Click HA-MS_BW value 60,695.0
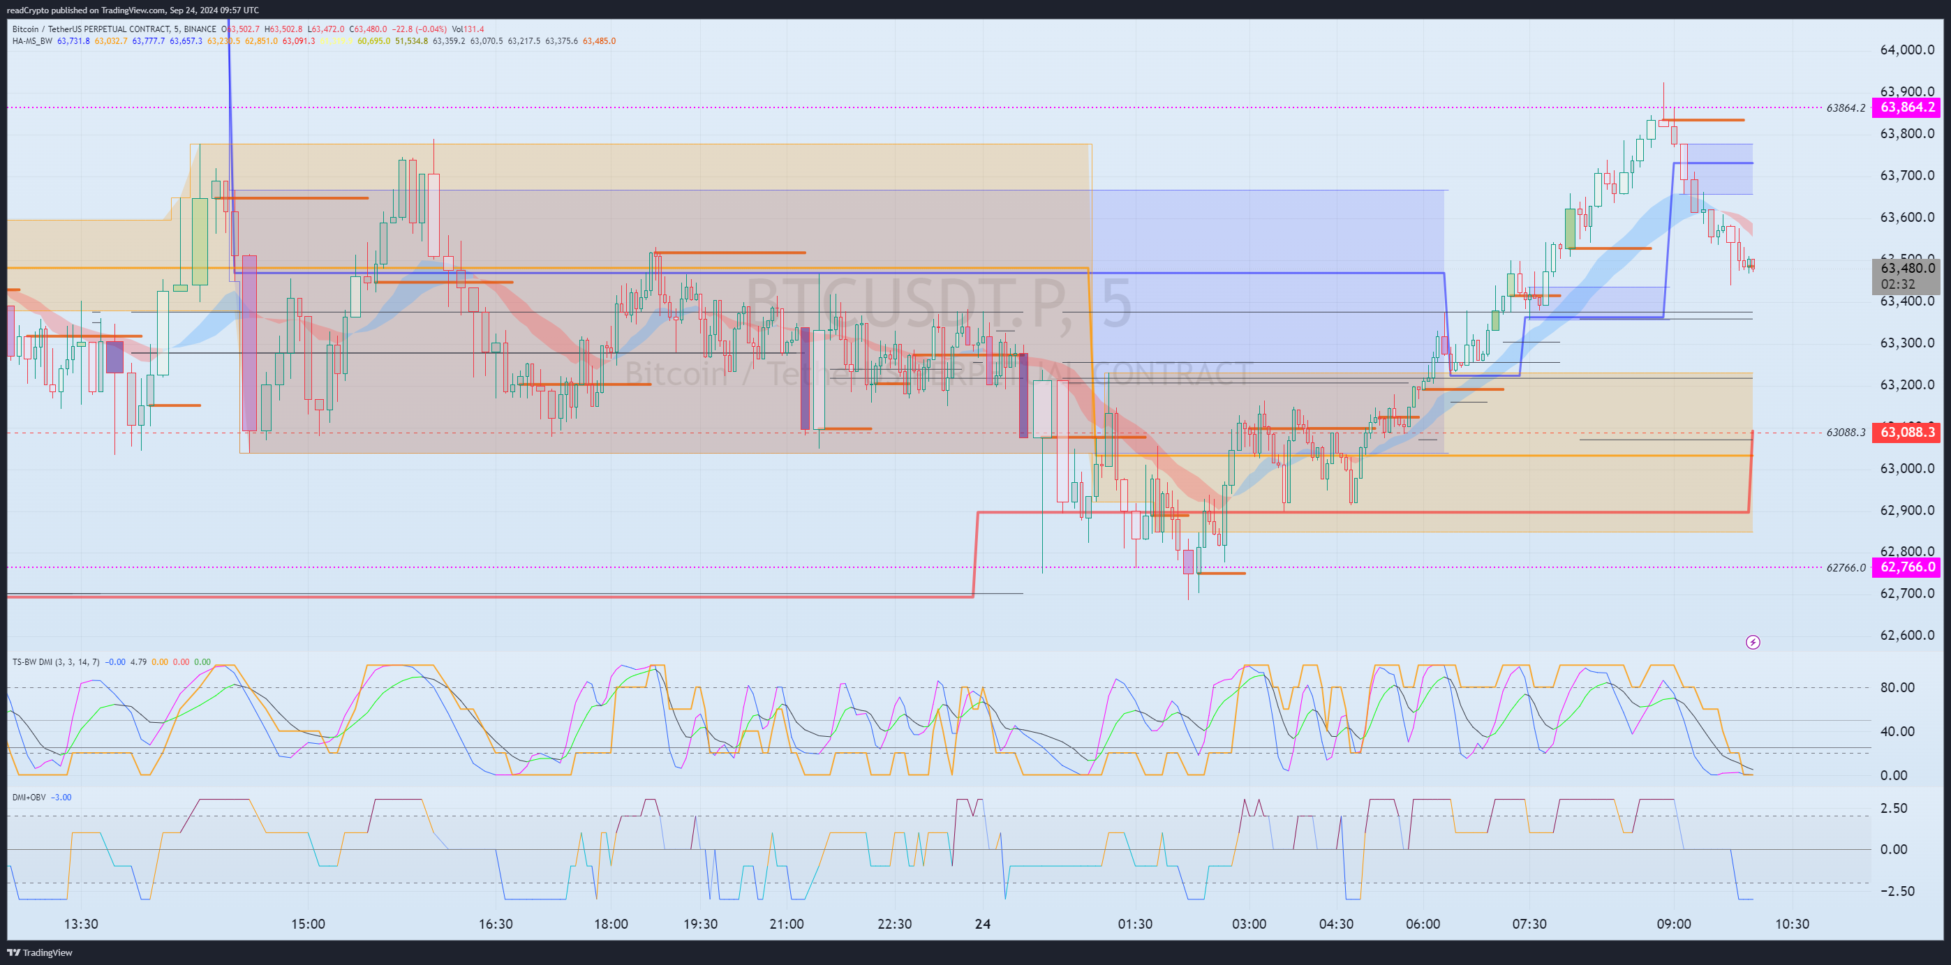Screen dimensions: 1951x965 coord(374,41)
